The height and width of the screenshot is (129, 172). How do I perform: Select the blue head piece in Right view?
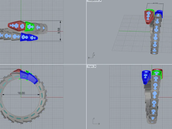tap(147, 77)
